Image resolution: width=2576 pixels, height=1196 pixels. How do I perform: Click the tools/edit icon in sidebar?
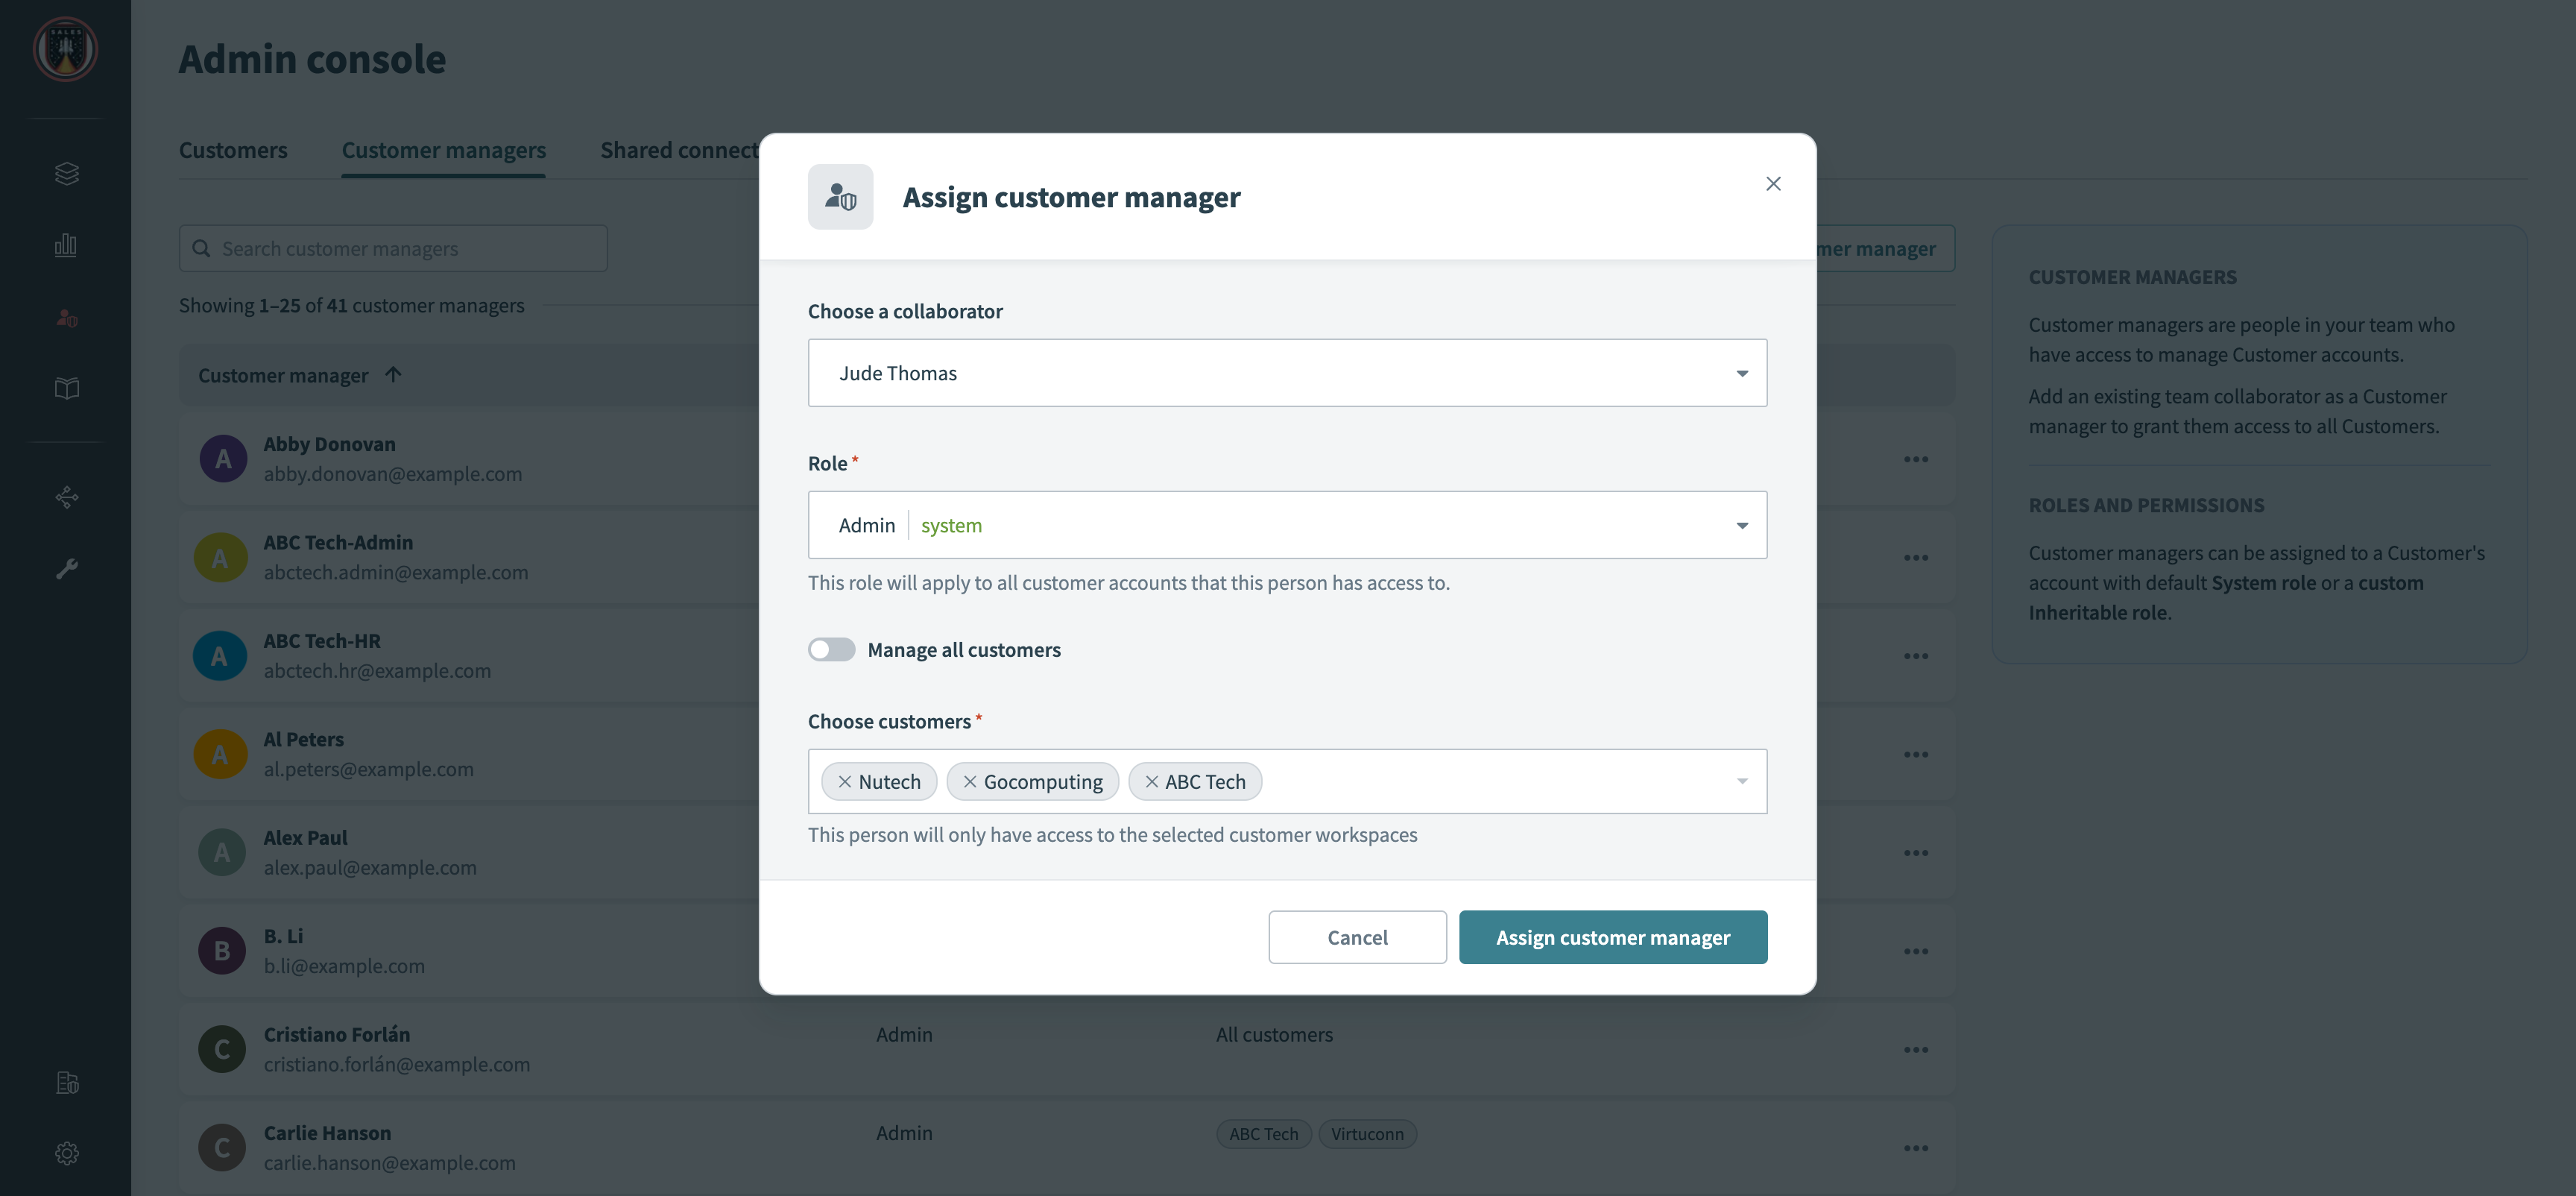(x=66, y=570)
